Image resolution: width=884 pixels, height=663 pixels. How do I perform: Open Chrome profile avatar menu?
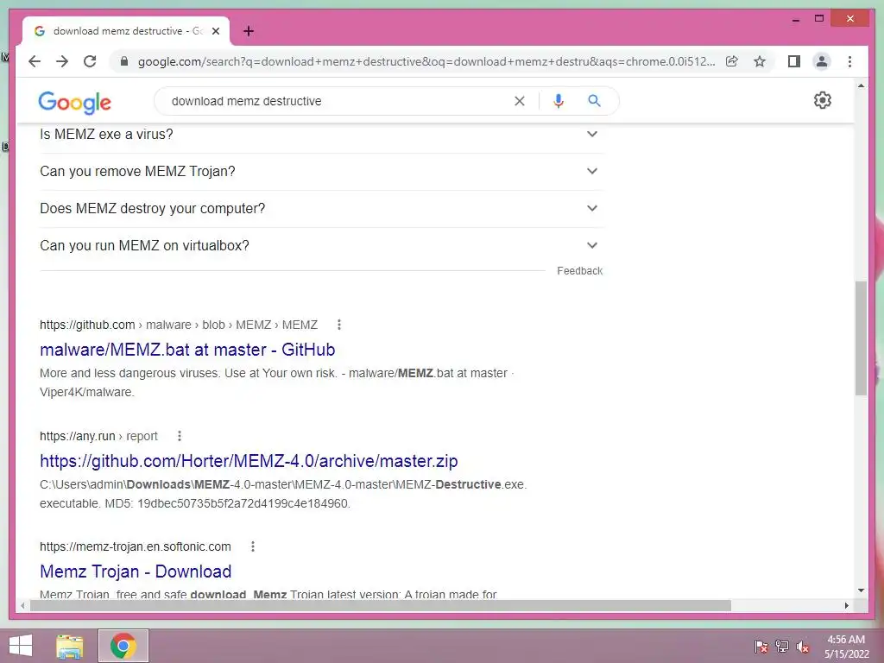pos(822,61)
